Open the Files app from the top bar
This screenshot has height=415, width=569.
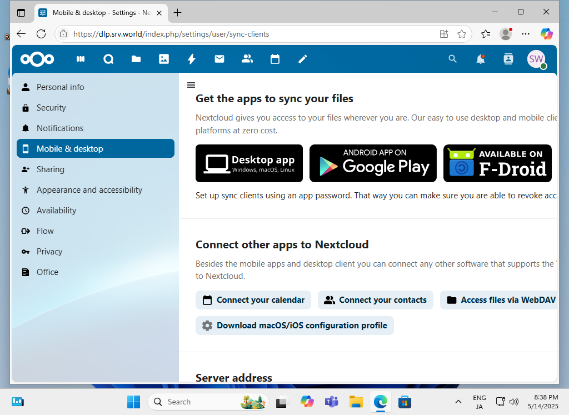136,59
